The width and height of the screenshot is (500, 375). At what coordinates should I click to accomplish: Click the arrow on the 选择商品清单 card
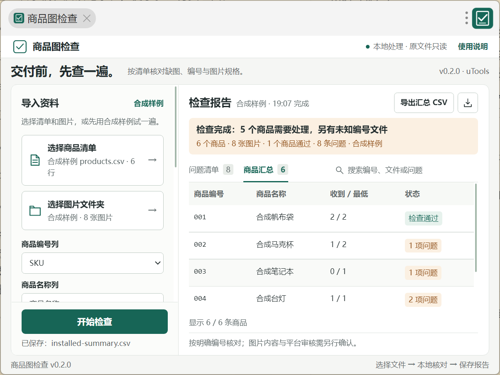[x=152, y=160]
